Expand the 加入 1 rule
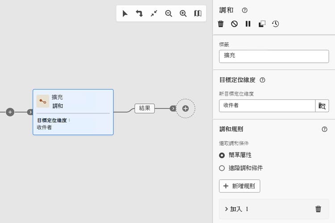Viewport: 335px width, 223px height. 226,209
